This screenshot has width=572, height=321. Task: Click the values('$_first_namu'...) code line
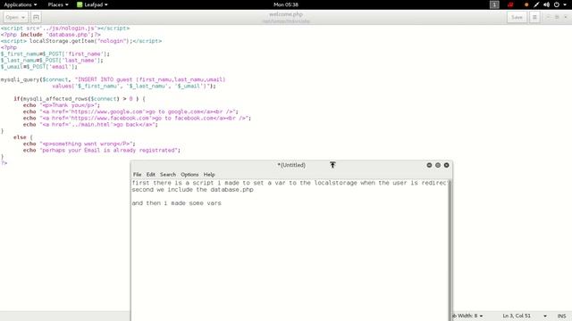(x=134, y=86)
